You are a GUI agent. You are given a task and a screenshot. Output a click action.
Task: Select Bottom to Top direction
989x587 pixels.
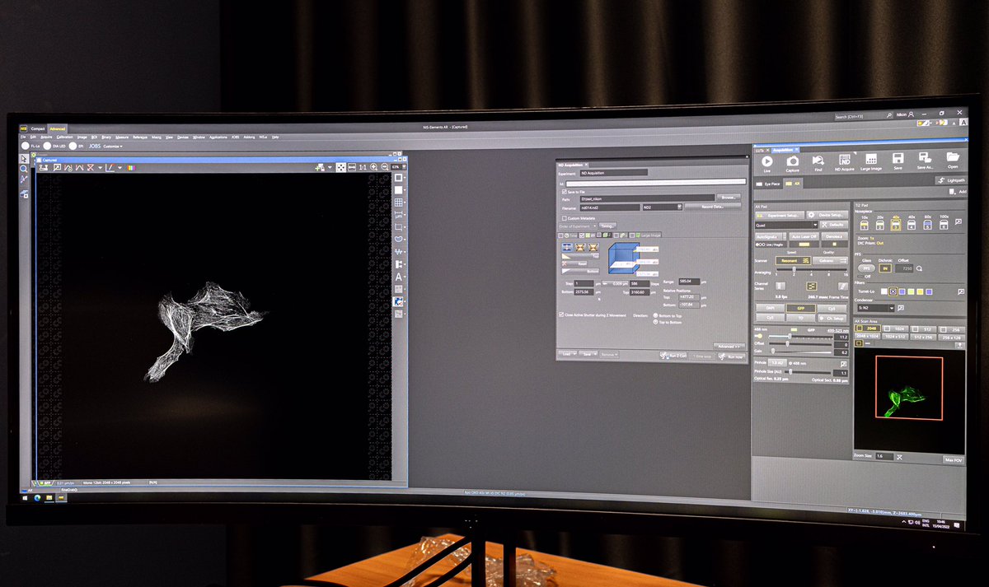(x=654, y=314)
